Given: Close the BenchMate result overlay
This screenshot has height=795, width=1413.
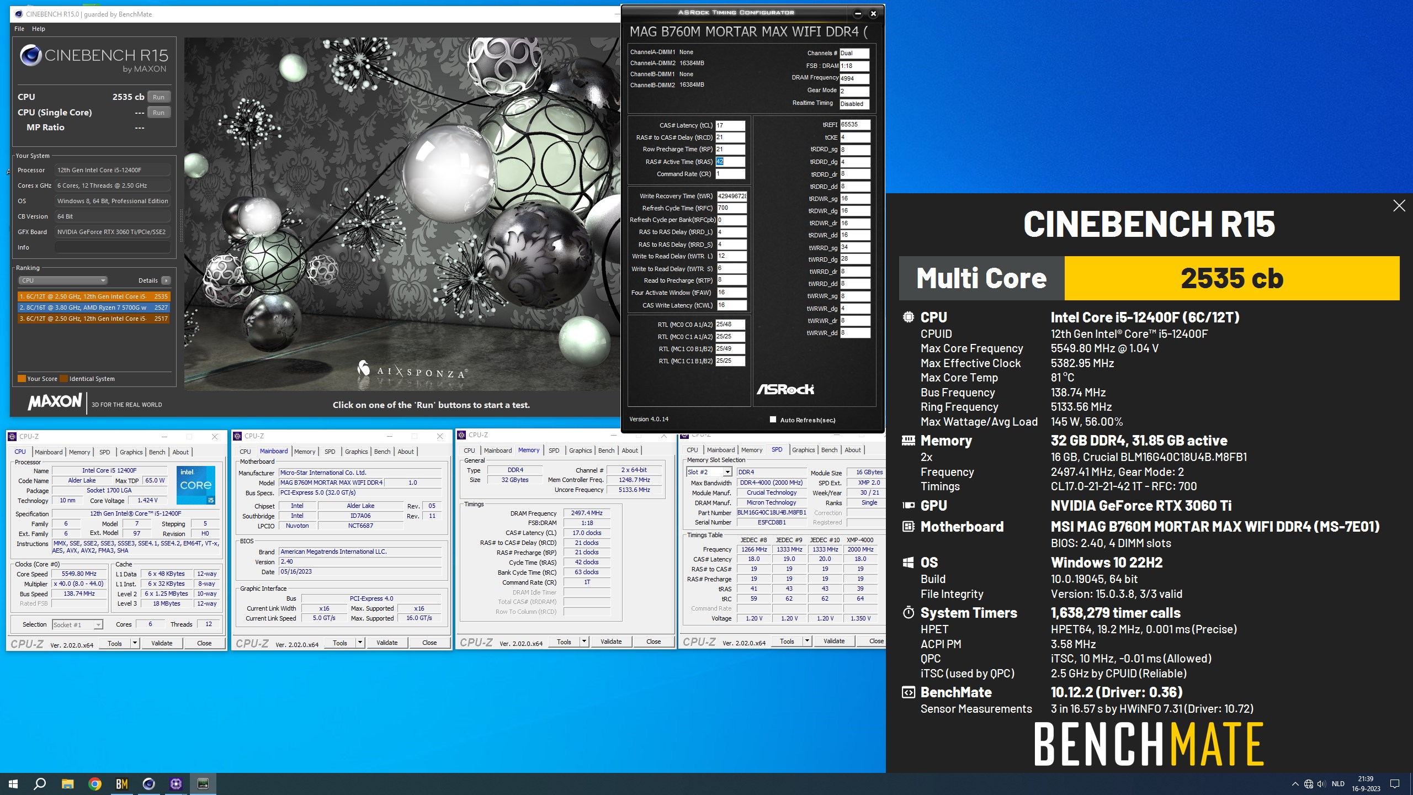Looking at the screenshot, I should pyautogui.click(x=1399, y=206).
